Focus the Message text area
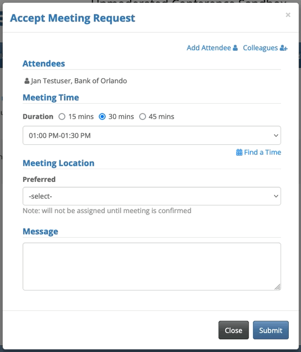This screenshot has height=352, width=301. coord(151,266)
